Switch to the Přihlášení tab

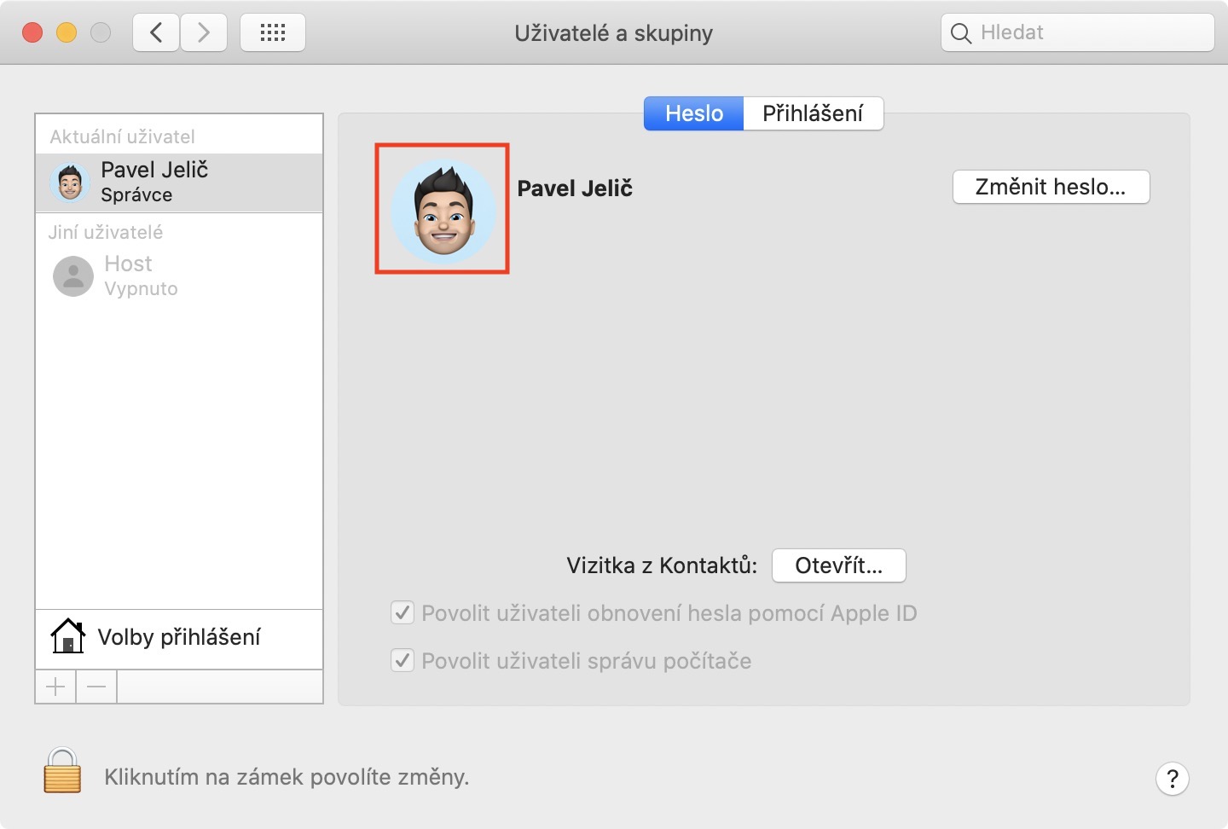[813, 113]
